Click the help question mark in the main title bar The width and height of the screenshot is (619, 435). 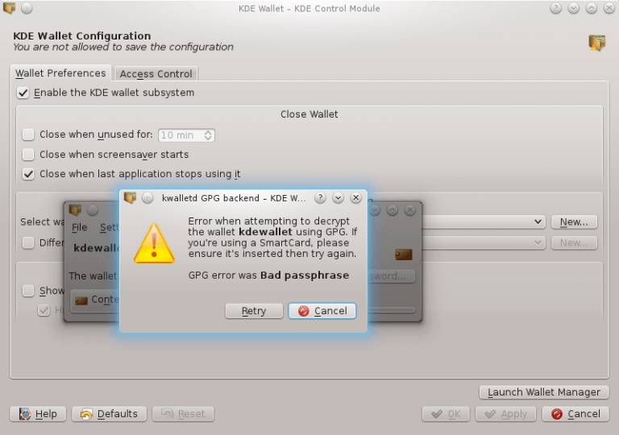pos(555,8)
